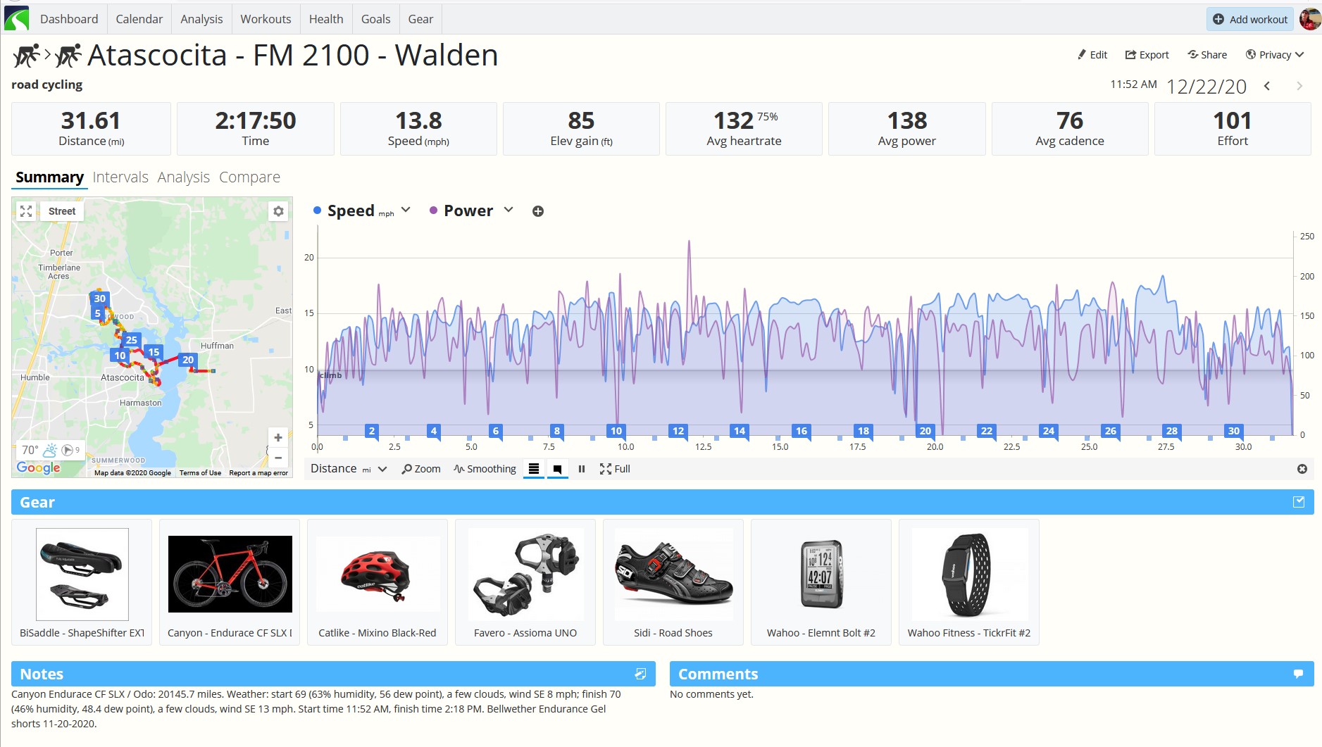Screen dimensions: 1322x747
Task: Expand the map to fullscreen
Action: [26, 211]
